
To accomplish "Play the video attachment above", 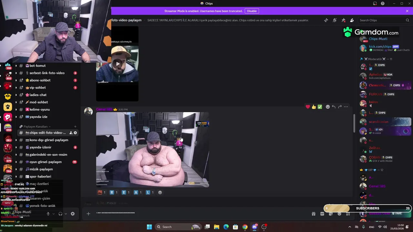I will 117,64.
